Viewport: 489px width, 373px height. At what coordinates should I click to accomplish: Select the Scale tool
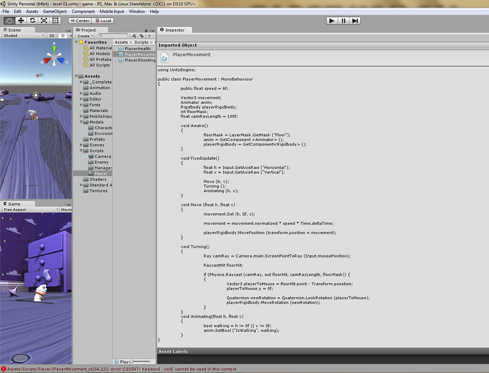click(43, 21)
